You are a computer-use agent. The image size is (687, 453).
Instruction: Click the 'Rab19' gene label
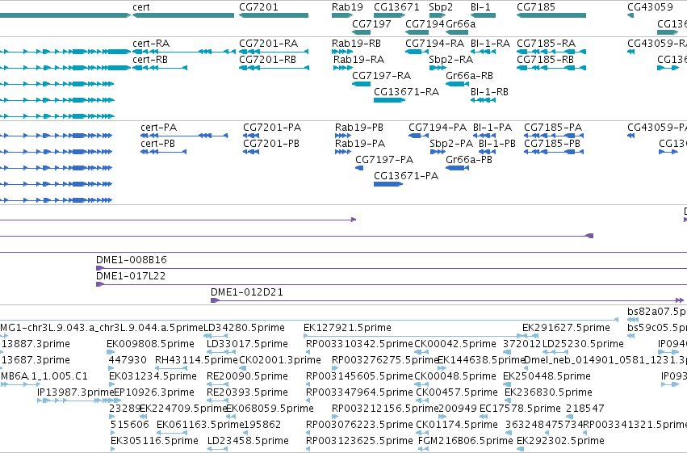[347, 7]
